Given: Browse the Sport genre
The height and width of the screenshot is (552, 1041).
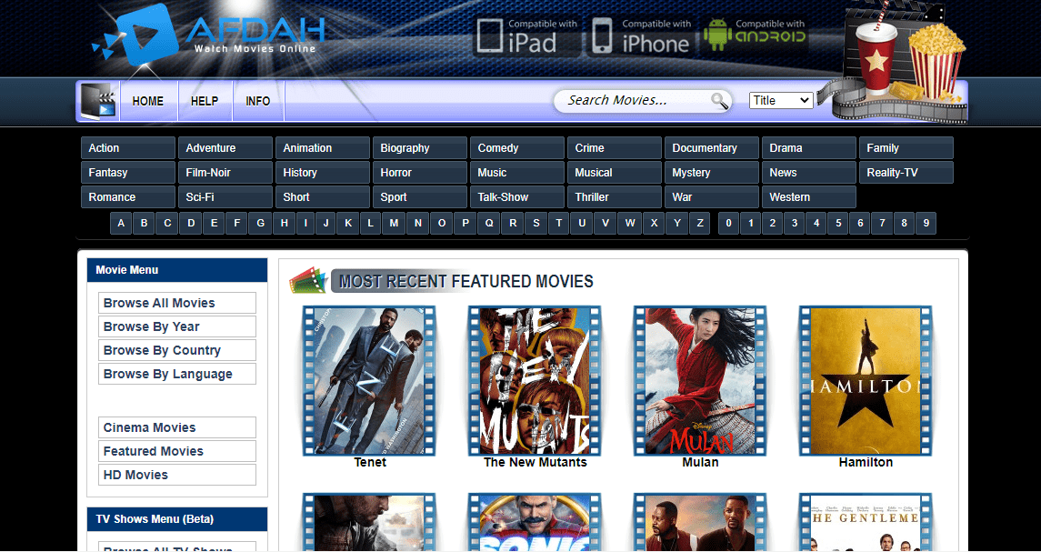Looking at the screenshot, I should point(420,197).
